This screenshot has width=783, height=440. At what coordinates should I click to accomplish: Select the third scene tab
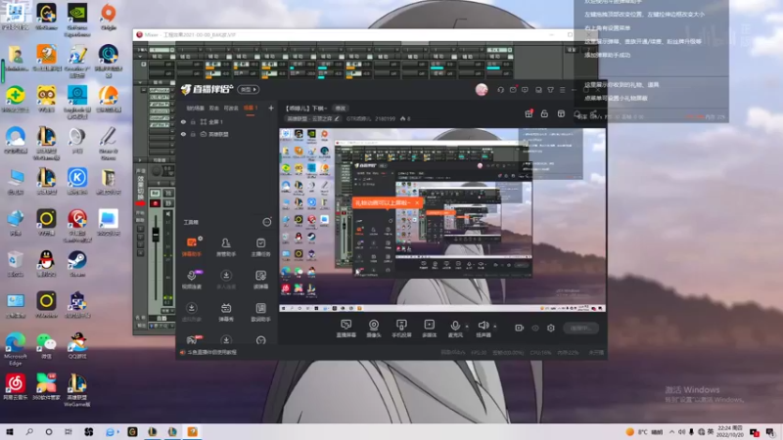(231, 108)
